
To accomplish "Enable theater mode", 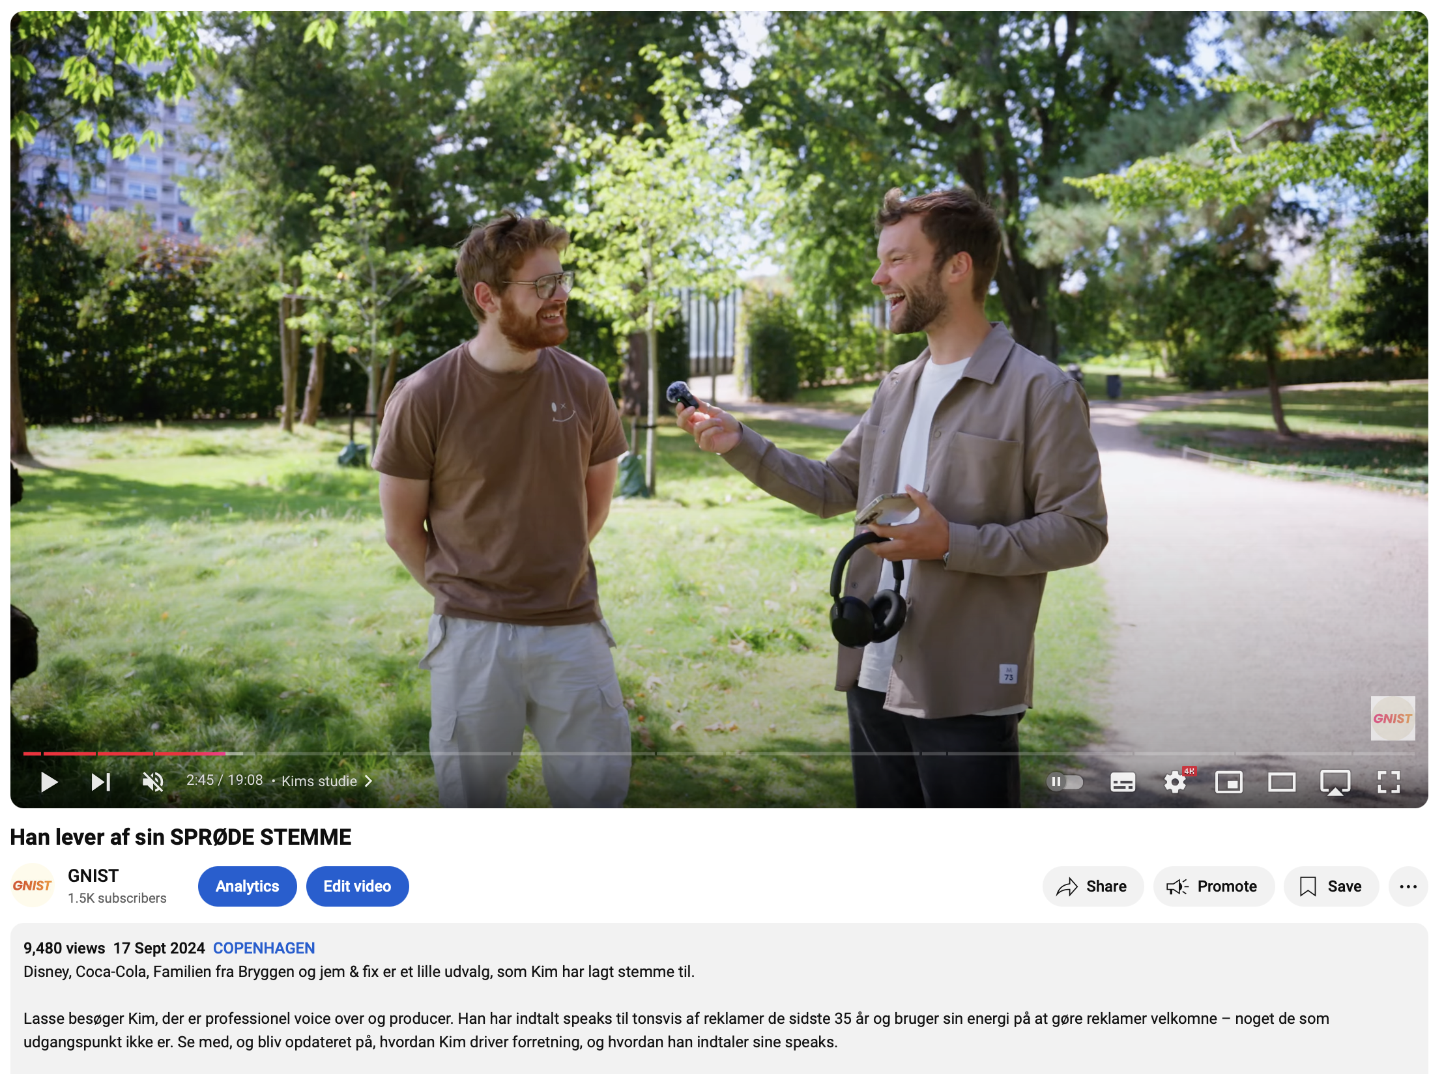I will pyautogui.click(x=1282, y=782).
